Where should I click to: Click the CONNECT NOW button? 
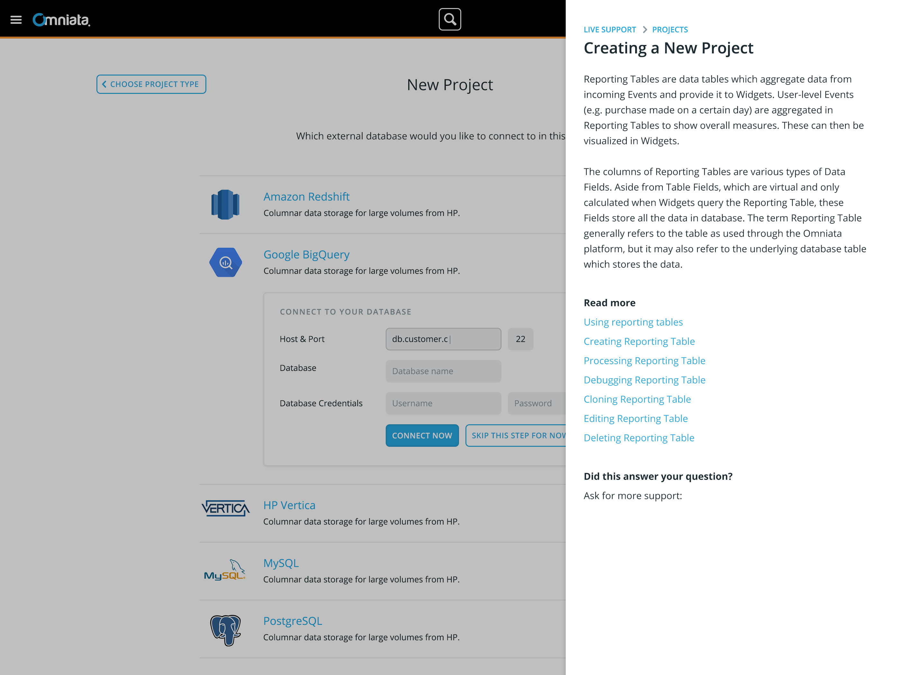pos(422,435)
